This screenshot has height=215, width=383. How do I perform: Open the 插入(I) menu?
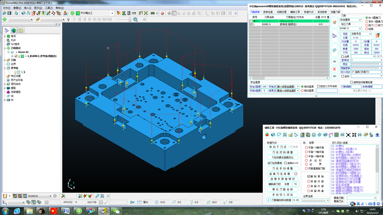point(28,8)
